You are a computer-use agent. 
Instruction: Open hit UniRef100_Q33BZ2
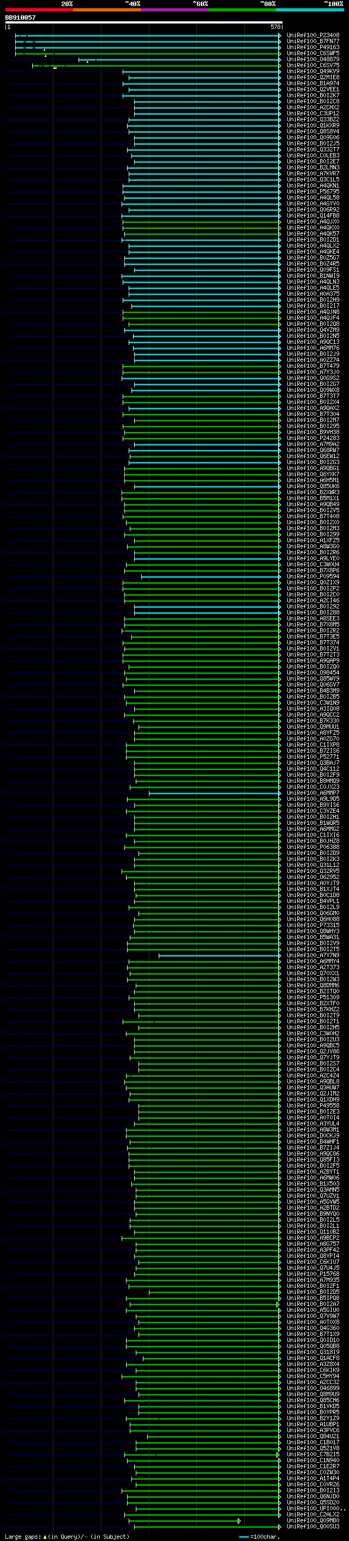[313, 119]
